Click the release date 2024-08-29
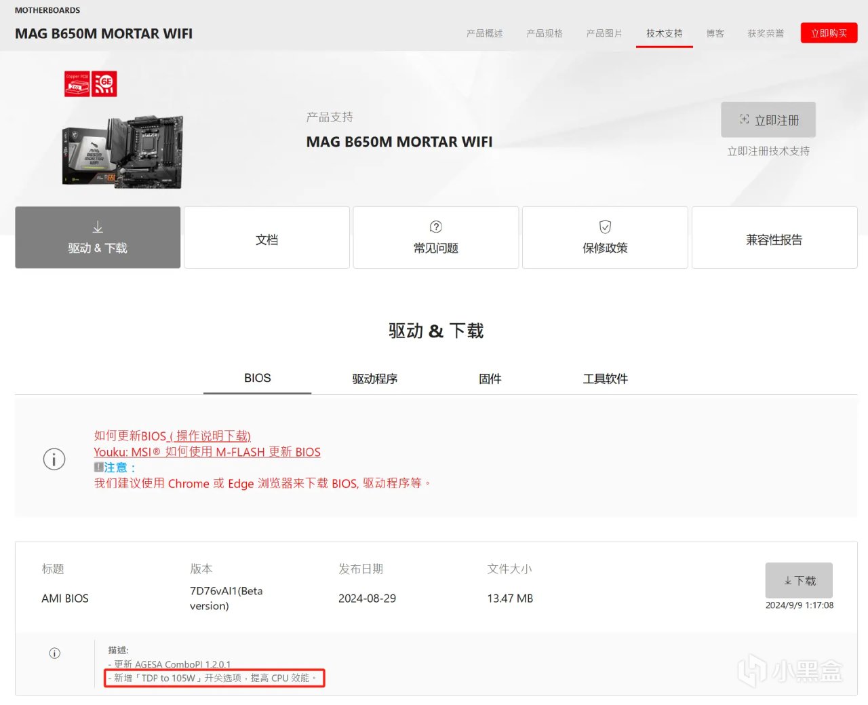Viewport: 868px width, 705px height. coord(367,598)
